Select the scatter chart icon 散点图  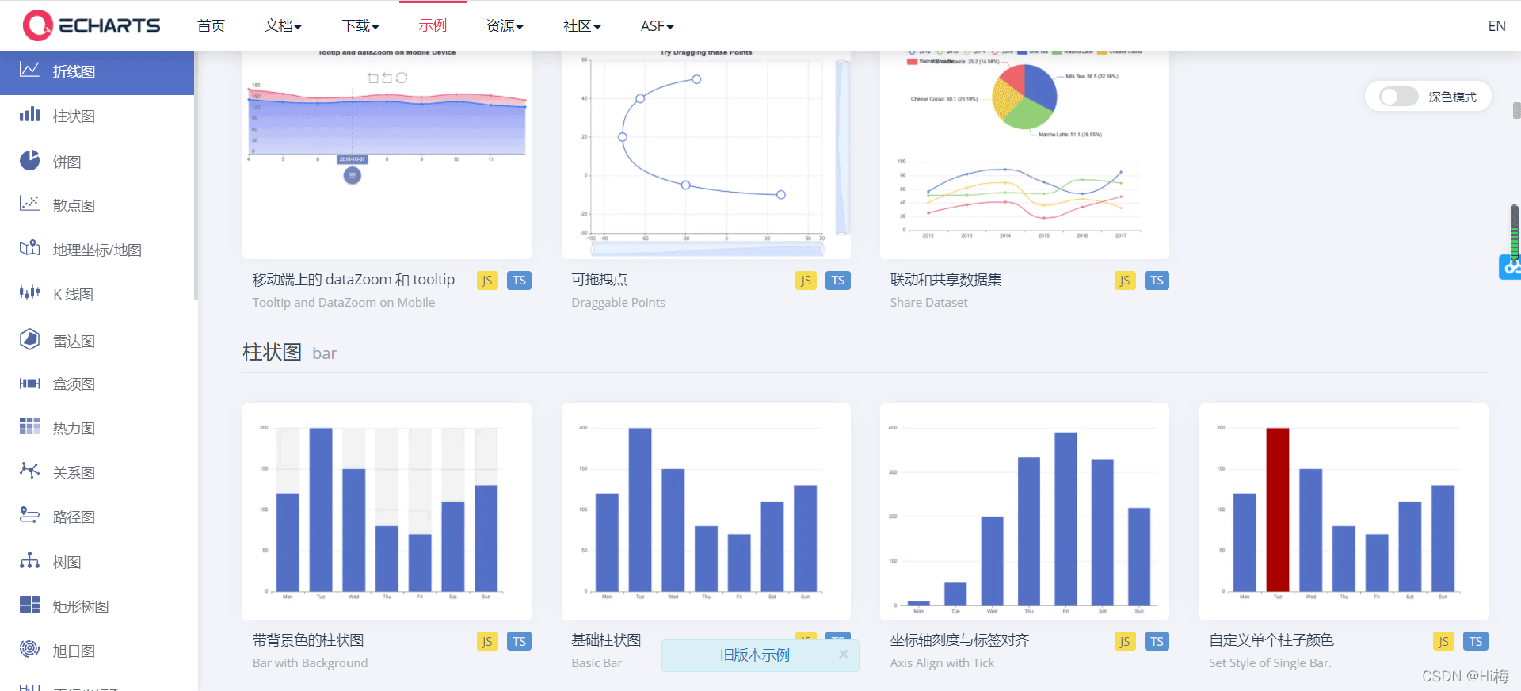30,204
